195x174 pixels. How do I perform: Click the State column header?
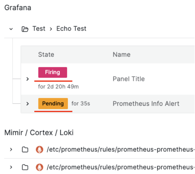pyautogui.click(x=46, y=54)
